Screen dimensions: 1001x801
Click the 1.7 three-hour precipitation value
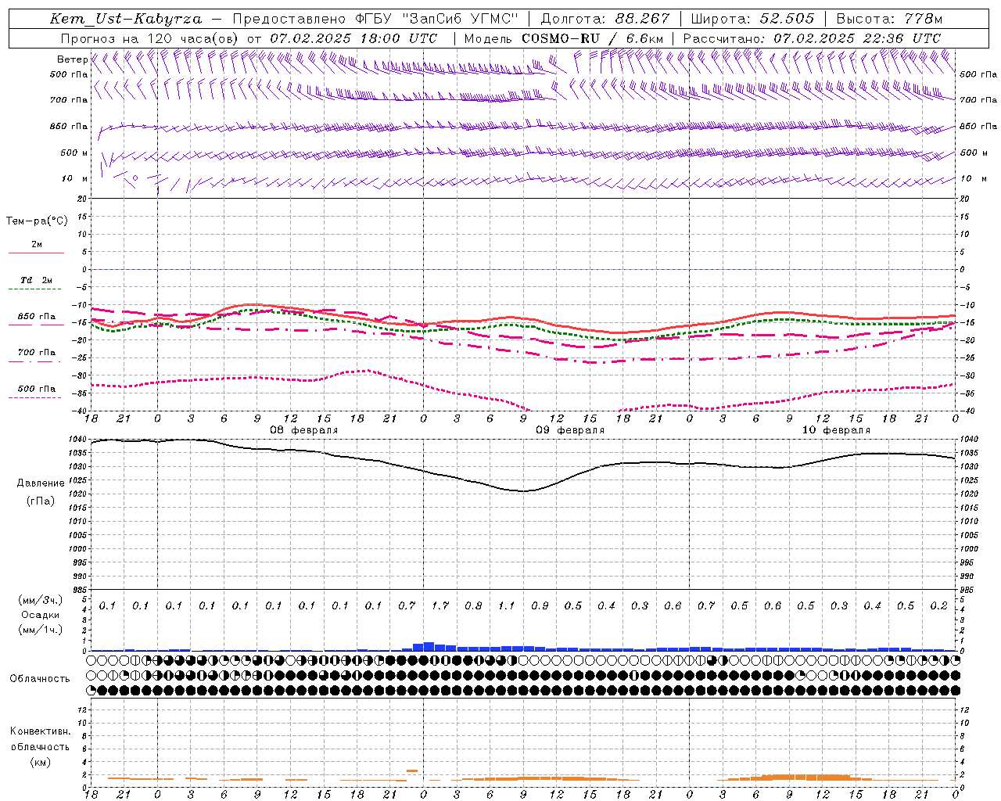coord(440,606)
